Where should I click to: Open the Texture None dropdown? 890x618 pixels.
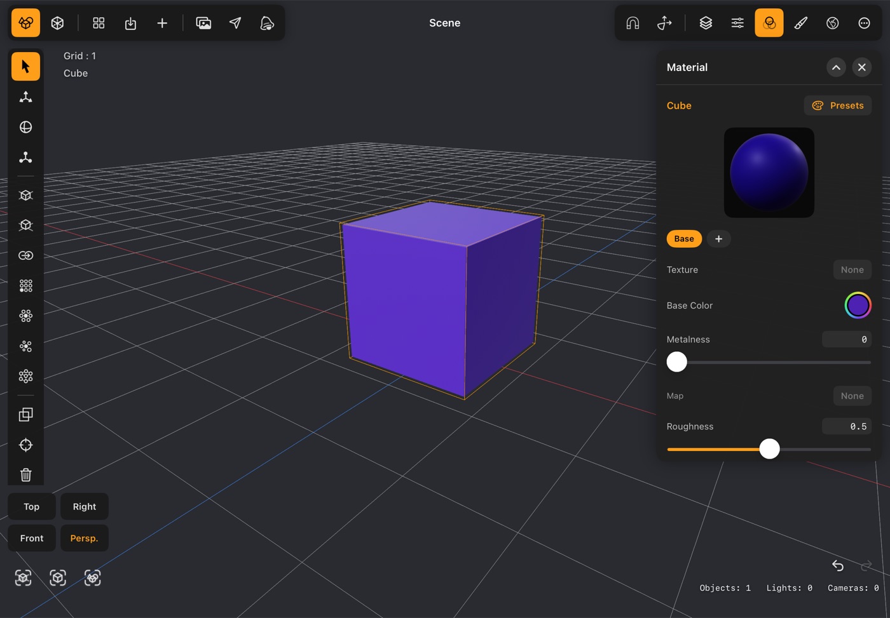852,270
